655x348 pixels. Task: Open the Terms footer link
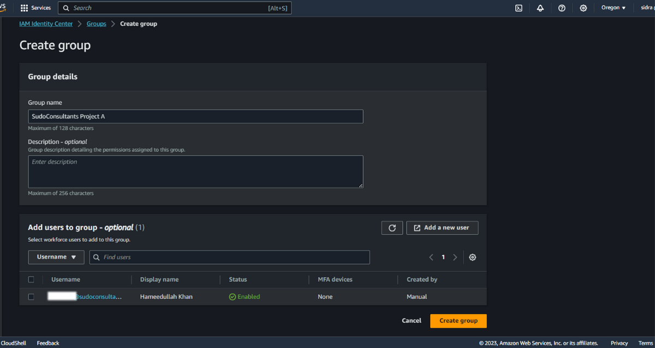pos(646,343)
